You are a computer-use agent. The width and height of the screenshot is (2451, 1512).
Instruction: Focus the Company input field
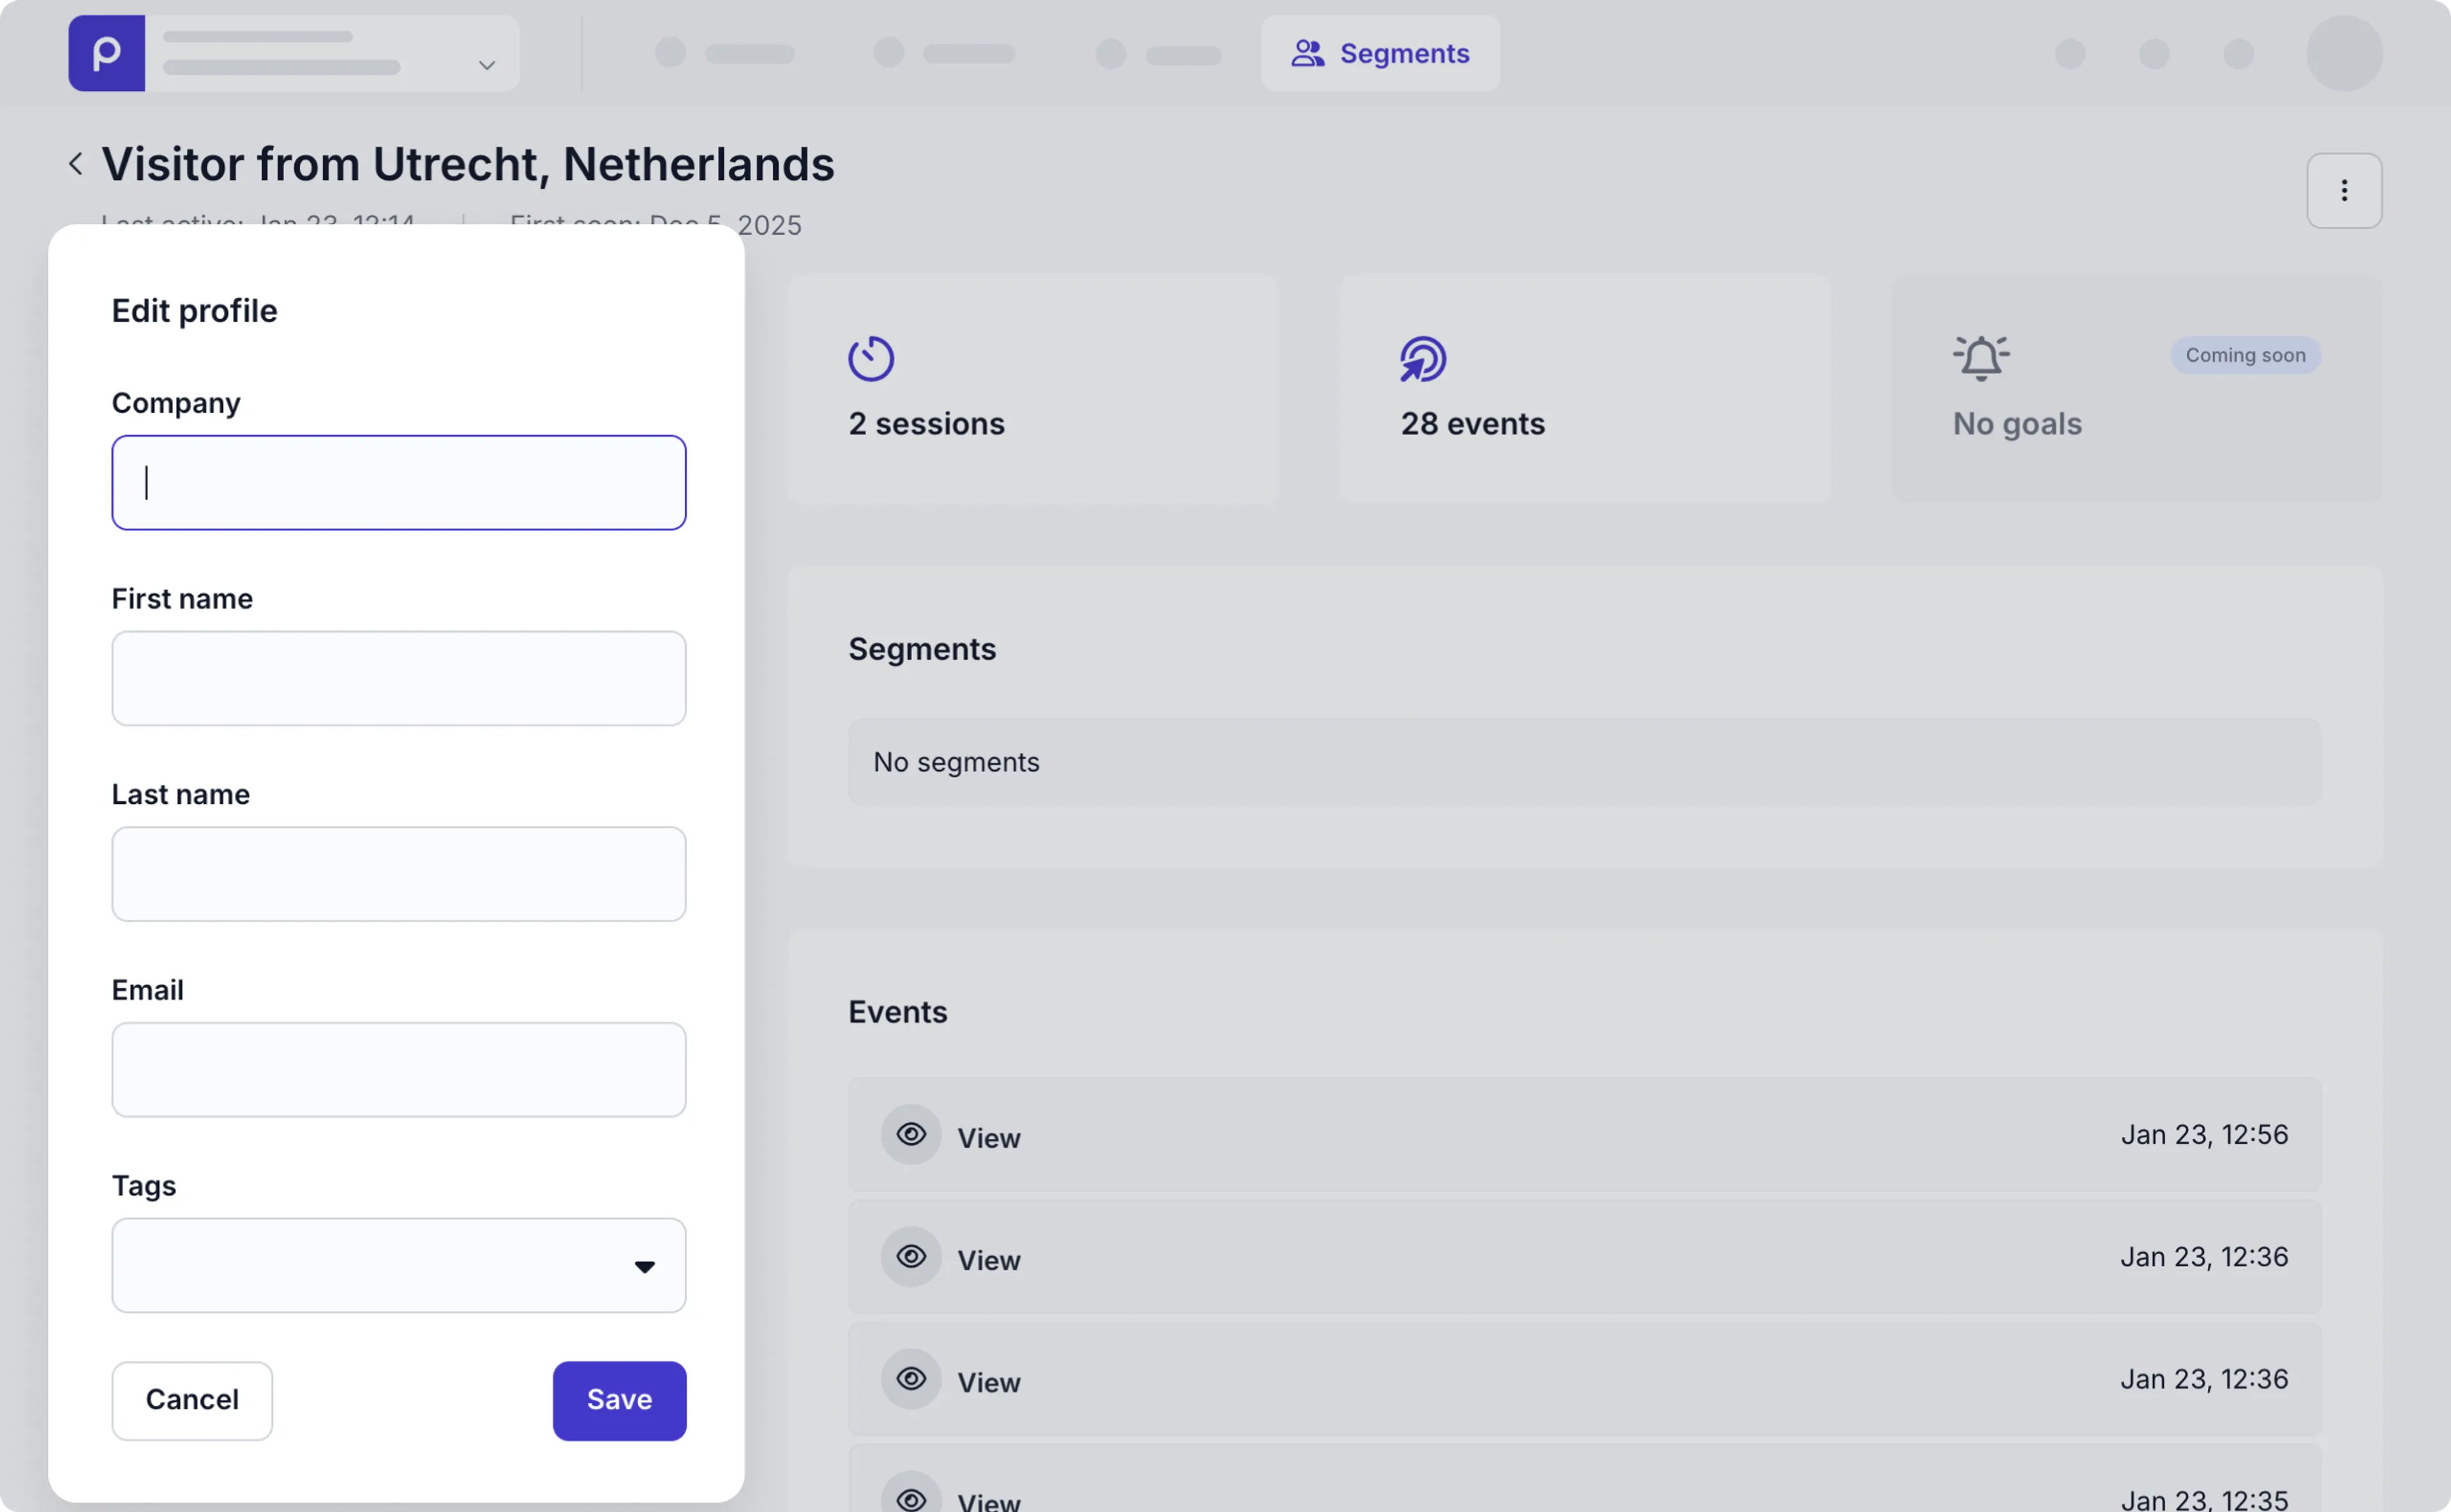398,482
